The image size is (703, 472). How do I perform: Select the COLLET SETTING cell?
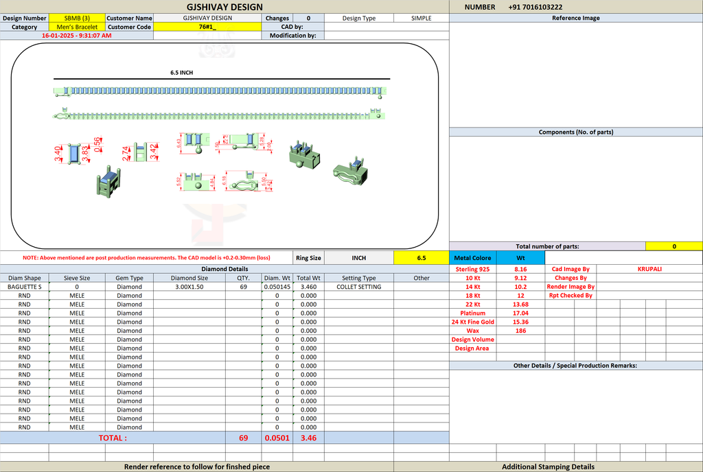[x=358, y=287]
